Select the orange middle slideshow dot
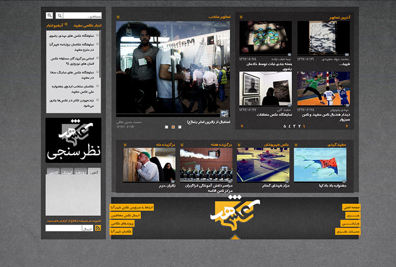The height and width of the screenshot is (267, 396). [x=173, y=127]
